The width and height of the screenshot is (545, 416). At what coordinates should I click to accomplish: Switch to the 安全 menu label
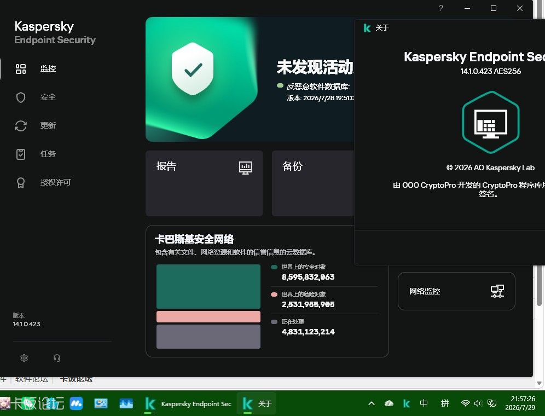pyautogui.click(x=48, y=97)
